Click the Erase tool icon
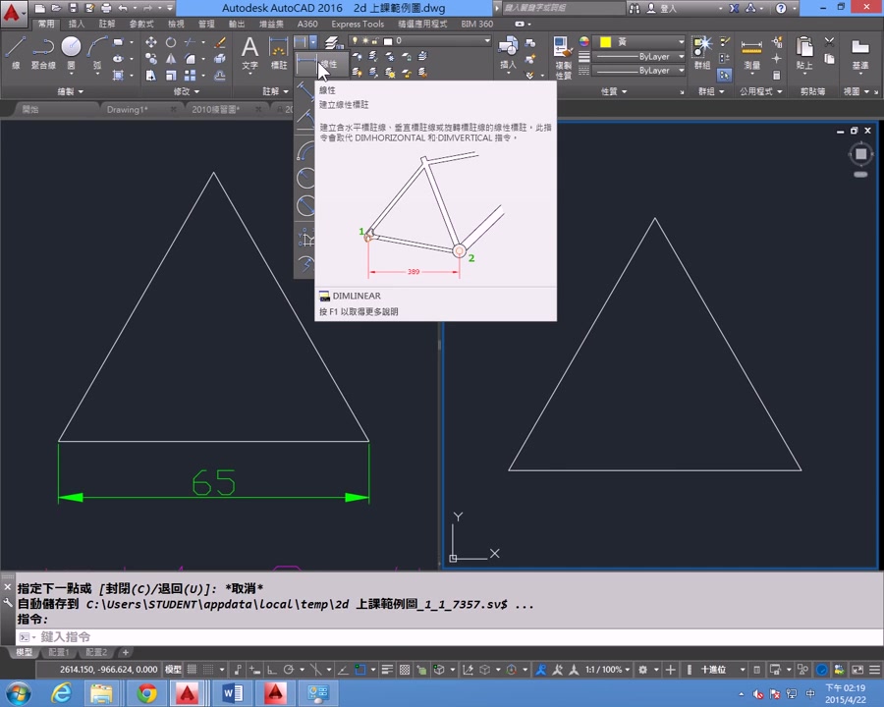Viewport: 884px width, 707px height. tap(220, 42)
